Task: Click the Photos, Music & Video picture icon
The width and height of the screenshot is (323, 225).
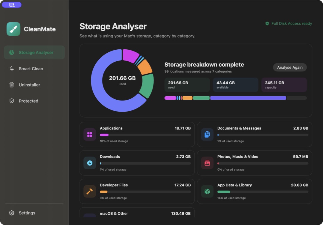Action: (207, 163)
